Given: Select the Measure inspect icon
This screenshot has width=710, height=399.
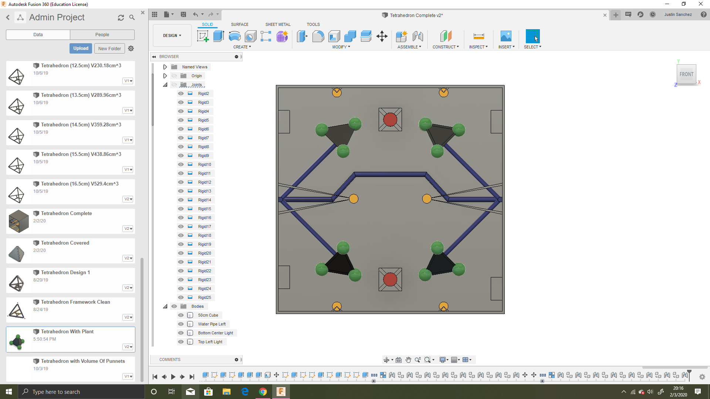Looking at the screenshot, I should 479,36.
